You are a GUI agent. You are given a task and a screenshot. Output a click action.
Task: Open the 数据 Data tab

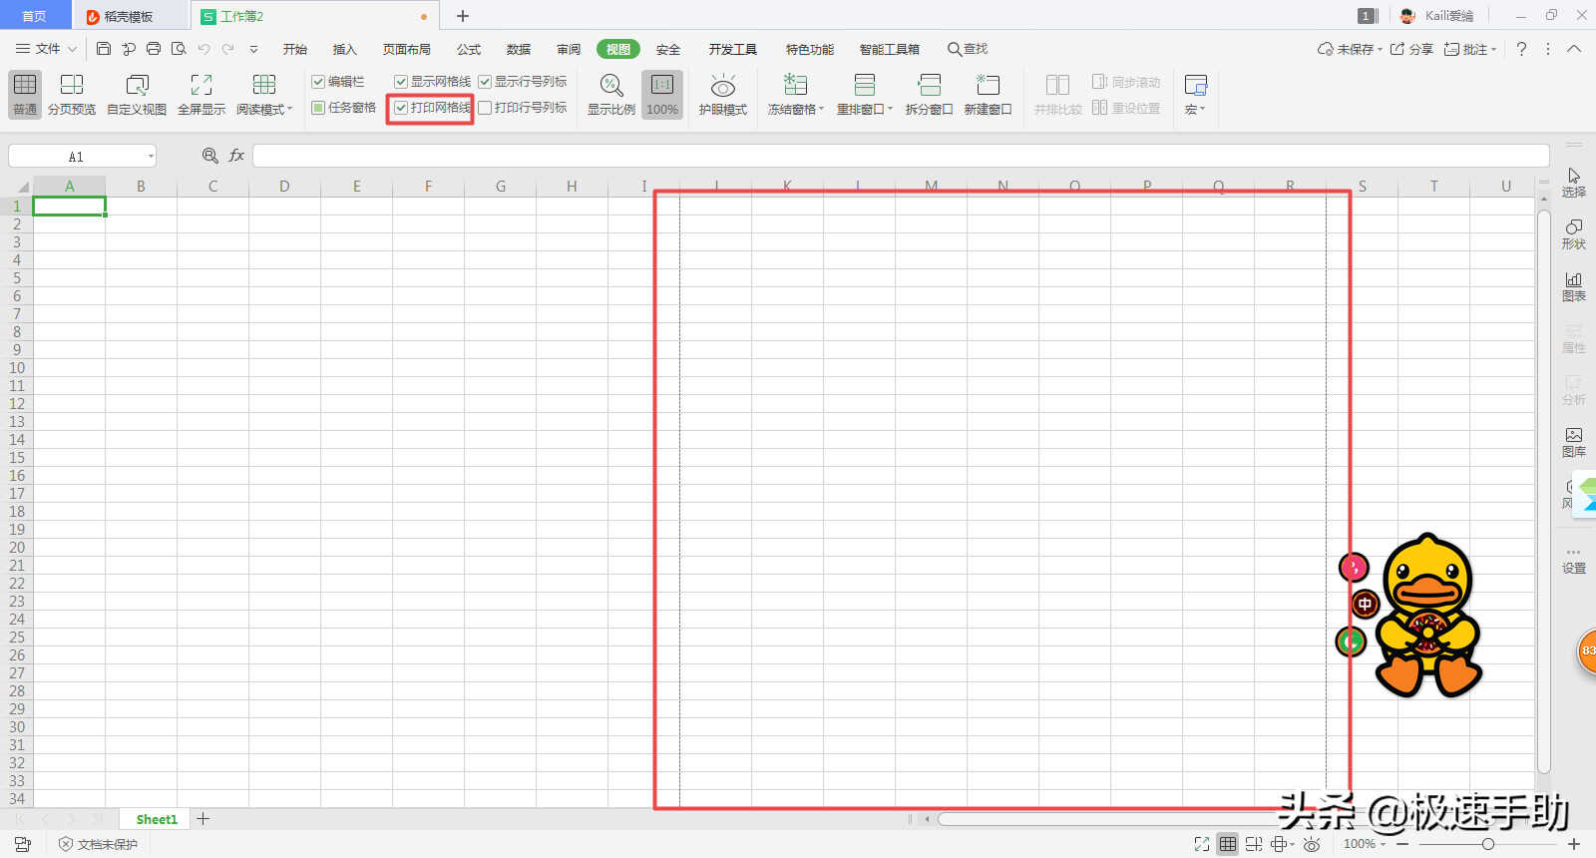click(x=518, y=49)
